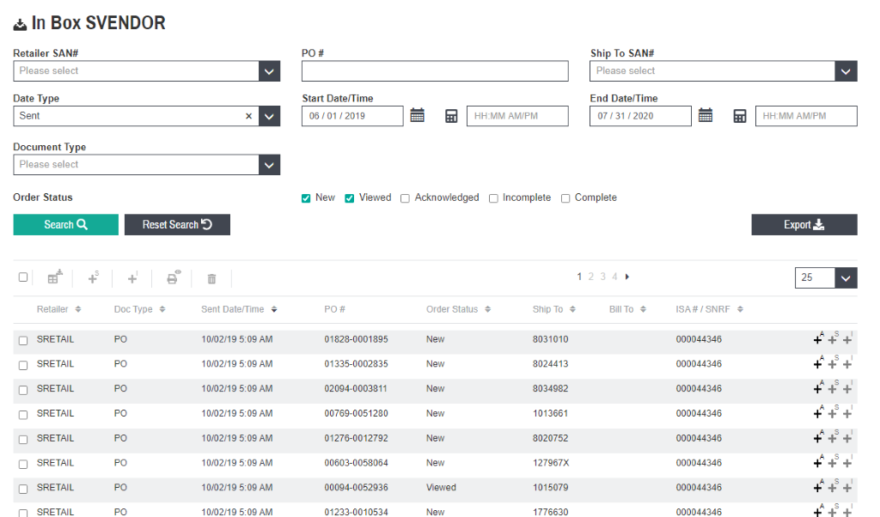Click the plus-A icon for PO 01828-0001895
Image resolution: width=880 pixels, height=517 pixels.
coord(818,339)
